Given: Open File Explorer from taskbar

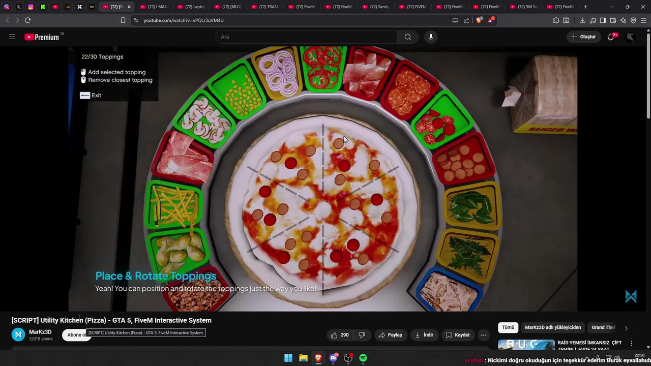Looking at the screenshot, I should tap(303, 358).
